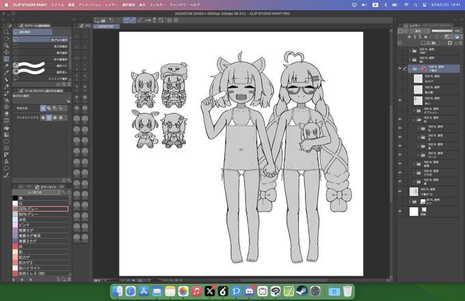Select the Text tool

(x=6, y=161)
